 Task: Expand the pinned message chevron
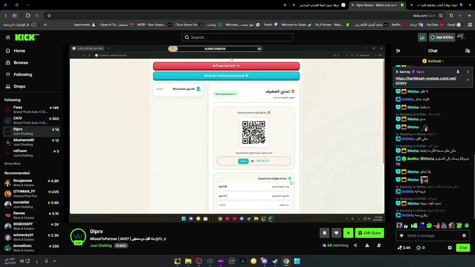click(468, 80)
